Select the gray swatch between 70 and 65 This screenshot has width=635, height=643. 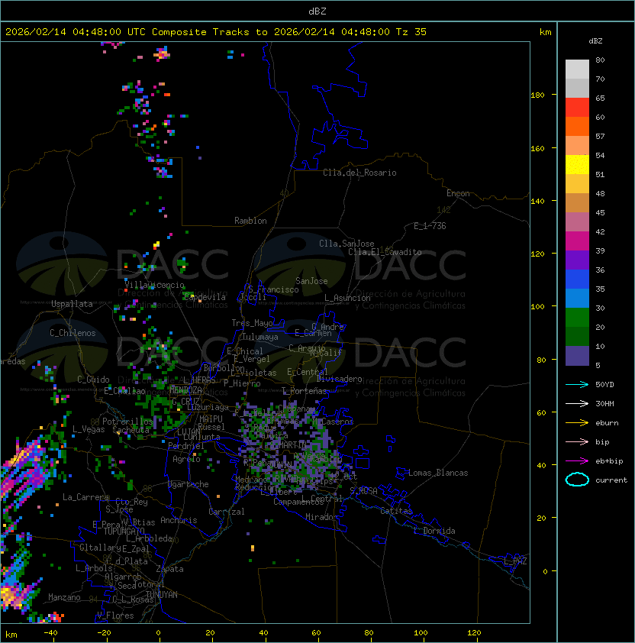(577, 88)
